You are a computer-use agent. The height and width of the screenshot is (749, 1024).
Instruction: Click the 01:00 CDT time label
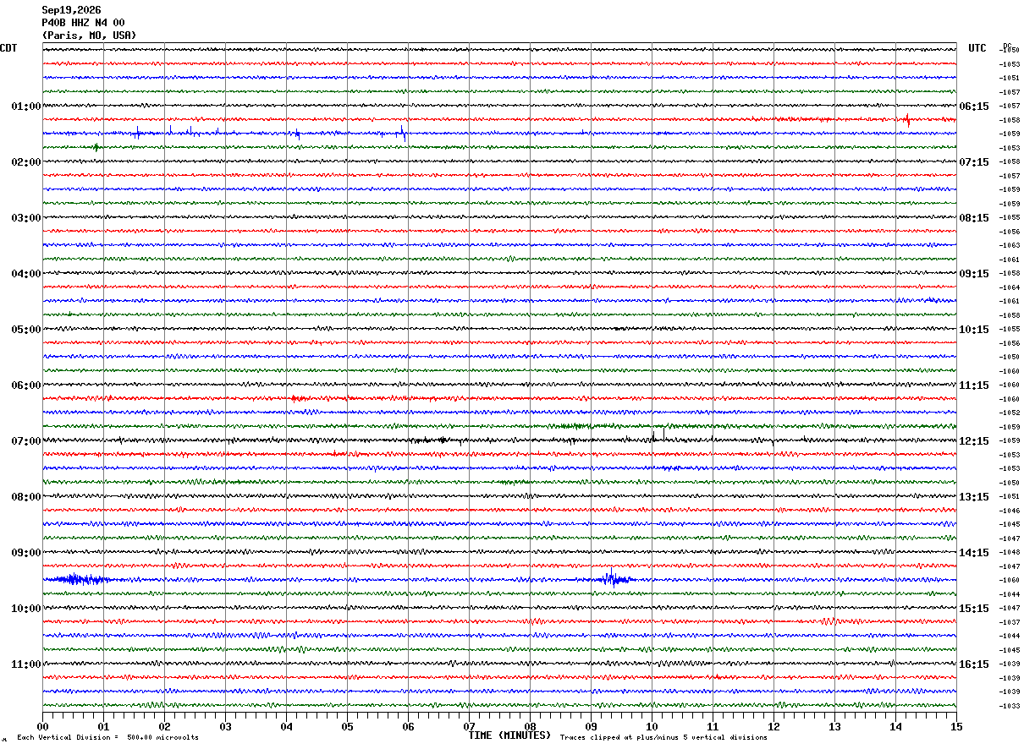click(26, 107)
